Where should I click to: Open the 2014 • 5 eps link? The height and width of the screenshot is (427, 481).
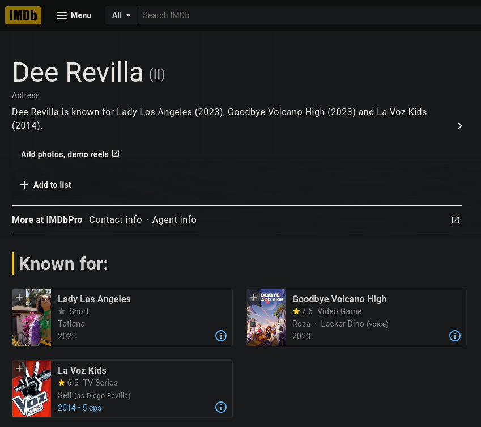click(x=79, y=408)
